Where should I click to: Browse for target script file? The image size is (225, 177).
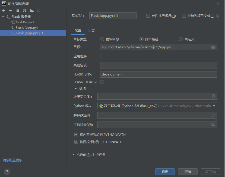[213, 47]
